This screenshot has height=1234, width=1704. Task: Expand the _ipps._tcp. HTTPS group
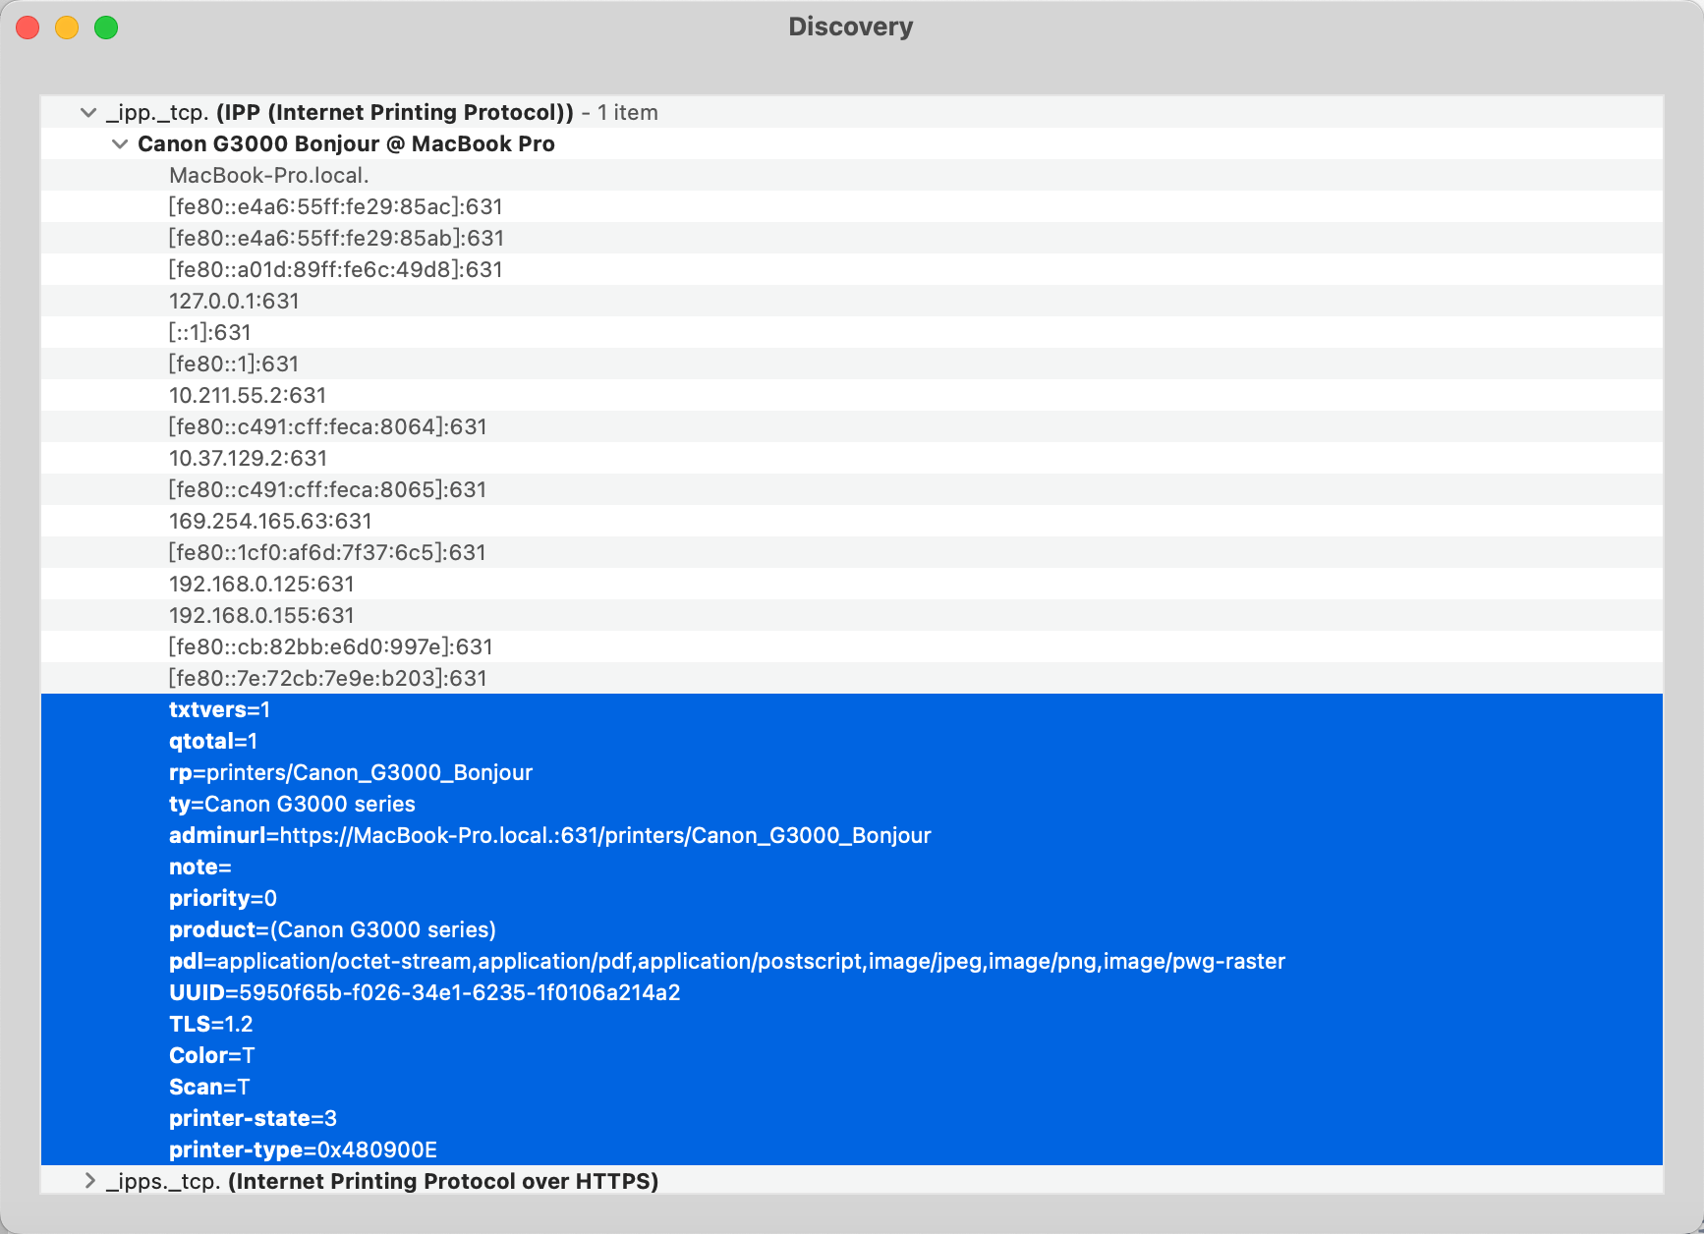click(x=89, y=1181)
